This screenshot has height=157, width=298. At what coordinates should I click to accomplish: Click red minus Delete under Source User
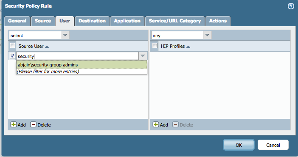tap(40, 124)
